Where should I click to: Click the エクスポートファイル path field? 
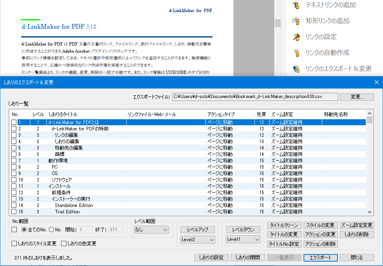255,97
